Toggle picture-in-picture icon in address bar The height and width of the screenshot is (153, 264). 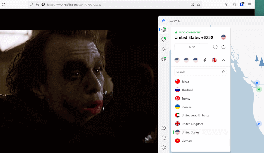pyautogui.click(x=192, y=5)
